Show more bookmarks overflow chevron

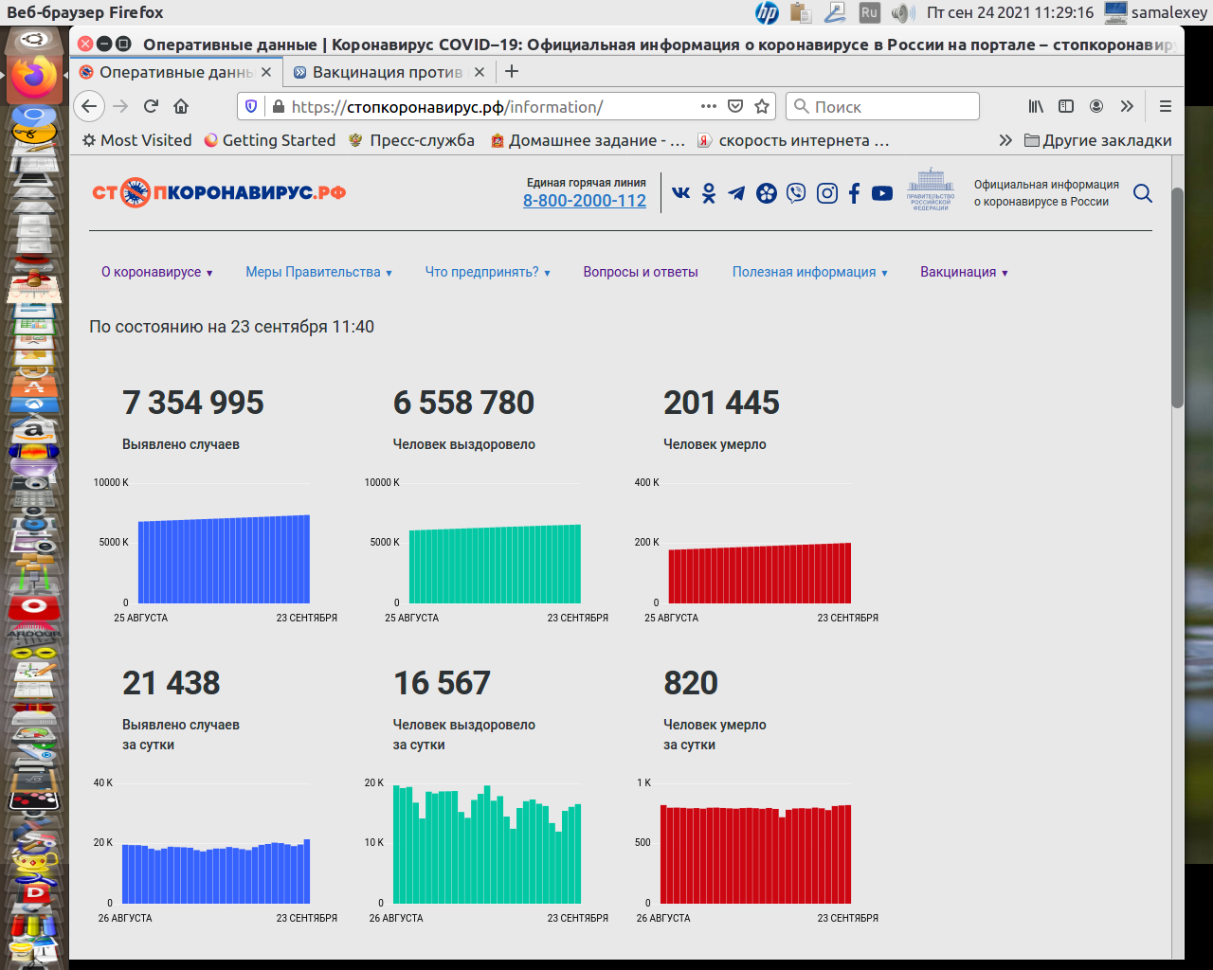(1005, 140)
